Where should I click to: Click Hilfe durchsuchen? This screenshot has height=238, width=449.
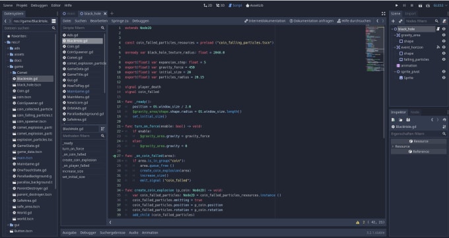pyautogui.click(x=354, y=21)
